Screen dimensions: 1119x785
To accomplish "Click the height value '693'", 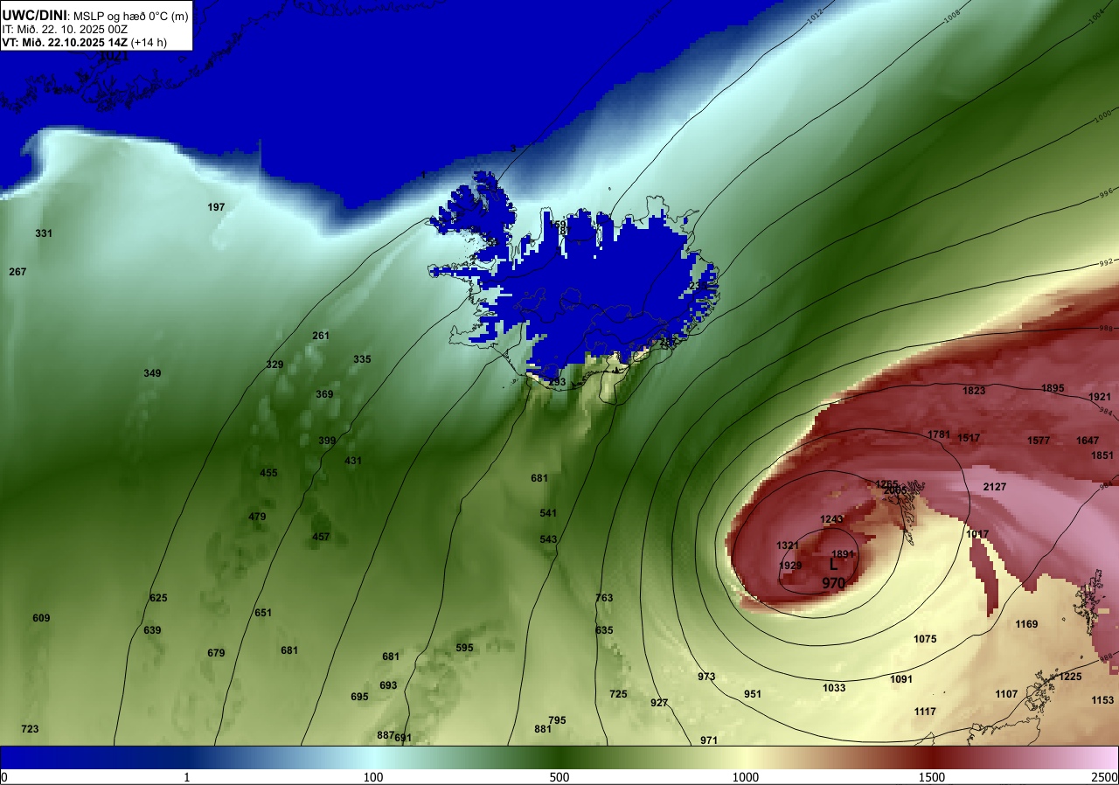I will tap(388, 685).
